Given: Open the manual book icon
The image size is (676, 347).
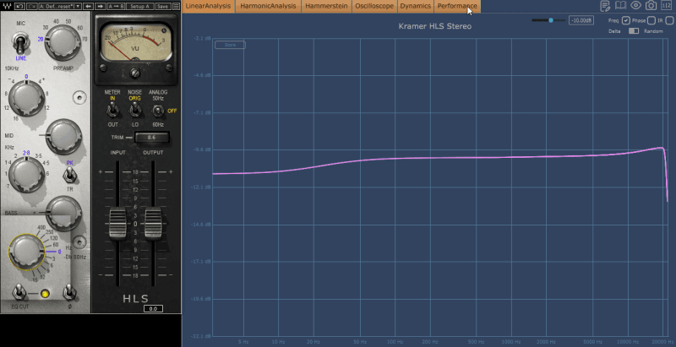Looking at the screenshot, I should tap(620, 6).
